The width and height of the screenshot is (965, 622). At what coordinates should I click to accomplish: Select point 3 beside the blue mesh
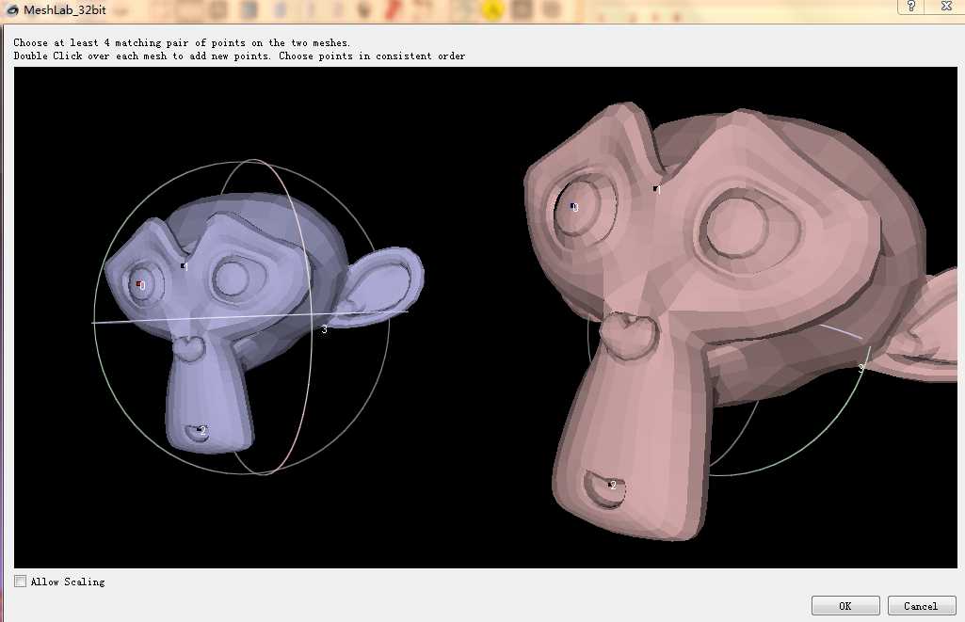[324, 329]
